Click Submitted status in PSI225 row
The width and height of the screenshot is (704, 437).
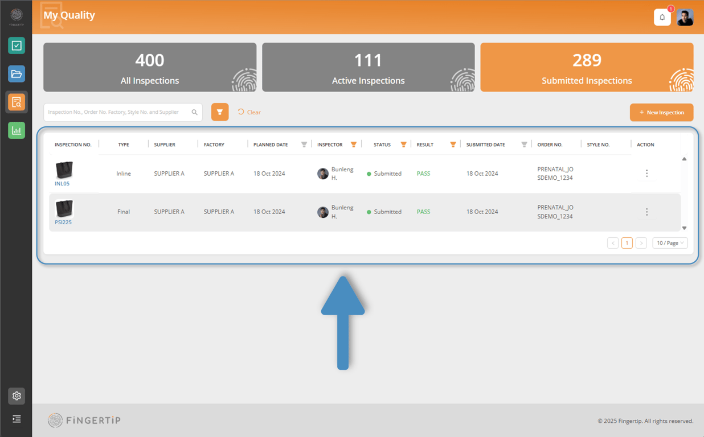(384, 212)
